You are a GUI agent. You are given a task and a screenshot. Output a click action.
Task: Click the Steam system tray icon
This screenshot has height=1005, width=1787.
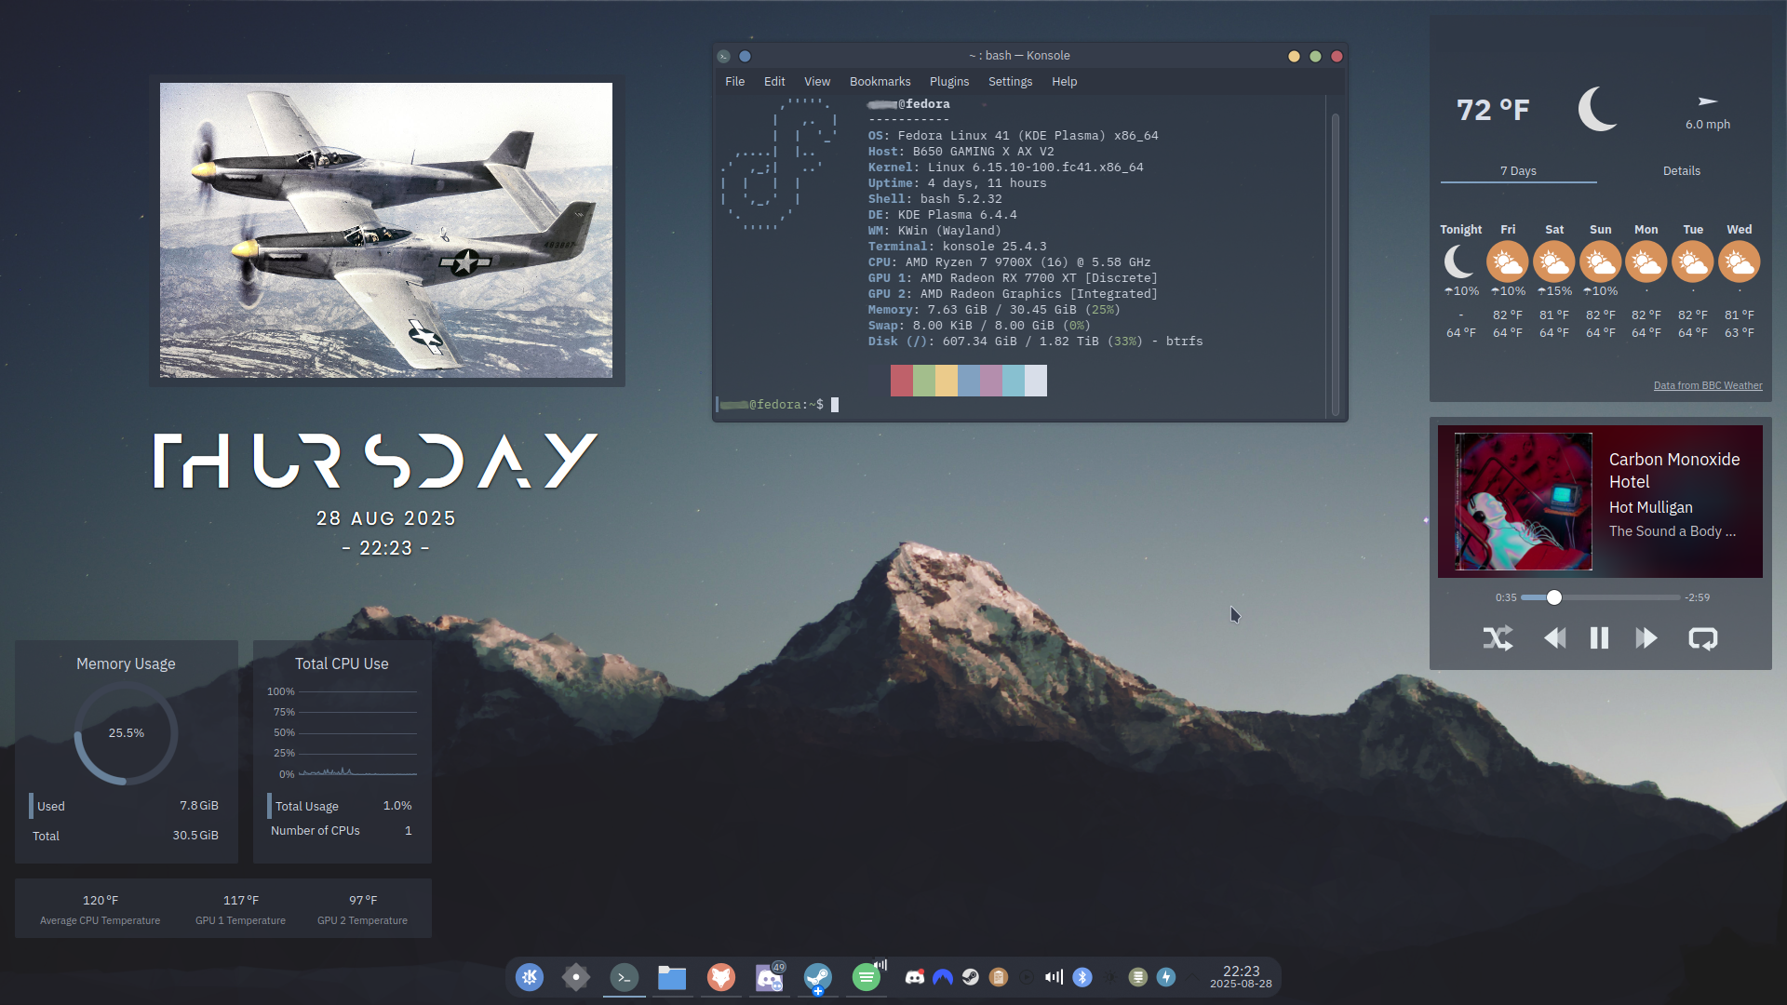tap(971, 977)
